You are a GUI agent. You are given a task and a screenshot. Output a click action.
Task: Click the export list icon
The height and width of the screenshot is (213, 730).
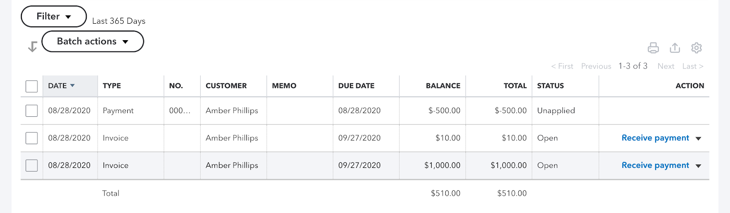[675, 48]
